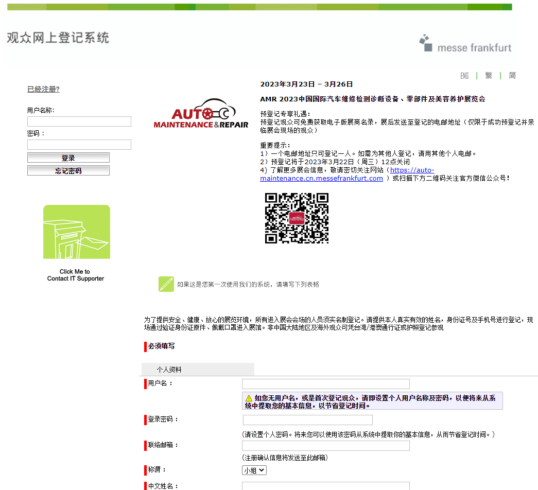Click the Auto Maintenance & Repair logo
This screenshot has height=490, width=538.
tap(201, 114)
